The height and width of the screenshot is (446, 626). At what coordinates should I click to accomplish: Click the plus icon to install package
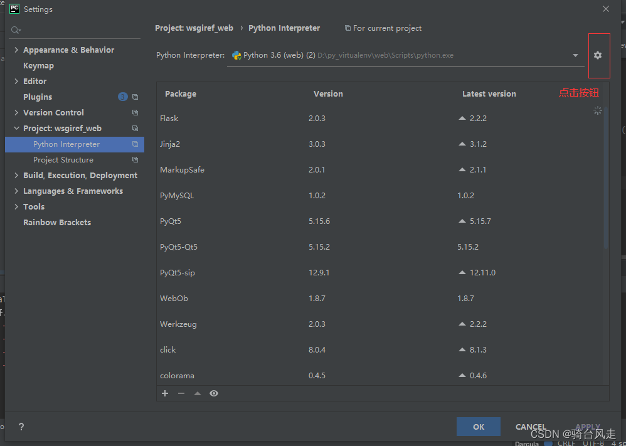(165, 393)
